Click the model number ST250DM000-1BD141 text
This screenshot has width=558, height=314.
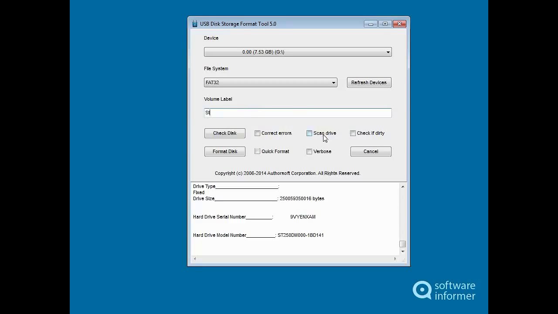pos(301,235)
